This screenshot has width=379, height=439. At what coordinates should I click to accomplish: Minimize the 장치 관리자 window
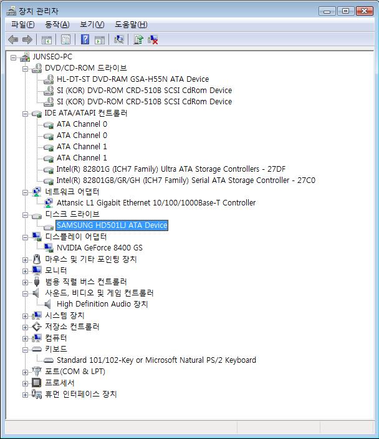(327, 11)
